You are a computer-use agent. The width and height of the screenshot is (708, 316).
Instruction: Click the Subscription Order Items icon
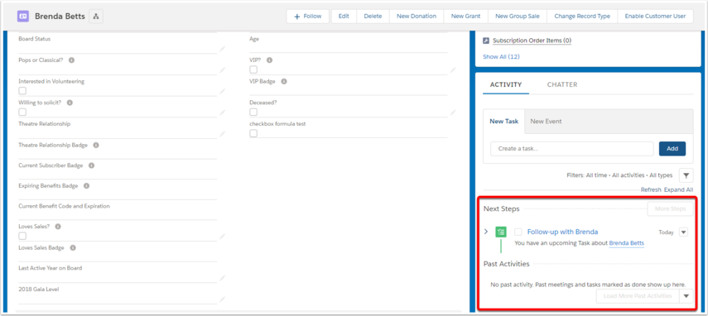pos(486,41)
